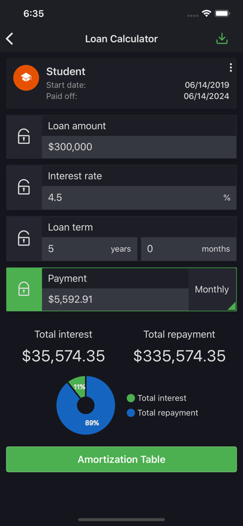Tap the Start date 06/14/2019
Screen dimensions: 243x526
(x=207, y=85)
